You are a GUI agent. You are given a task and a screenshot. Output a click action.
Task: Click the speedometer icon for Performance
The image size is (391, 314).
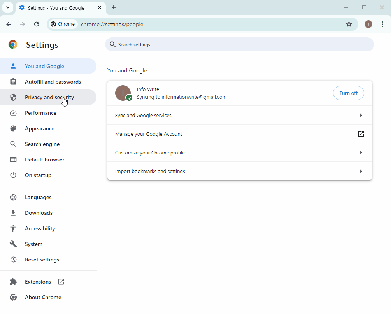13,113
